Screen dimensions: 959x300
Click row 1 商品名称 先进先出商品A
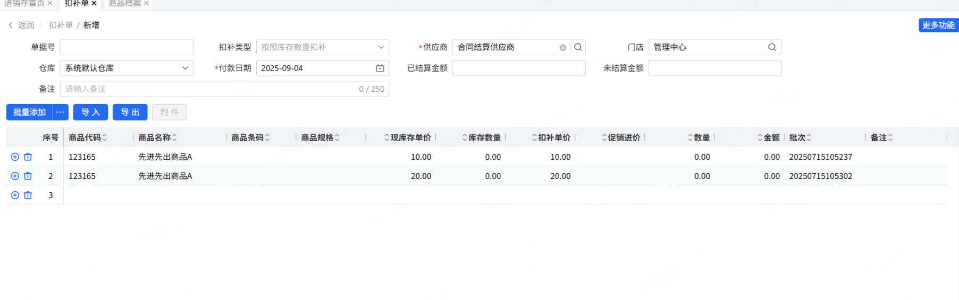[165, 157]
